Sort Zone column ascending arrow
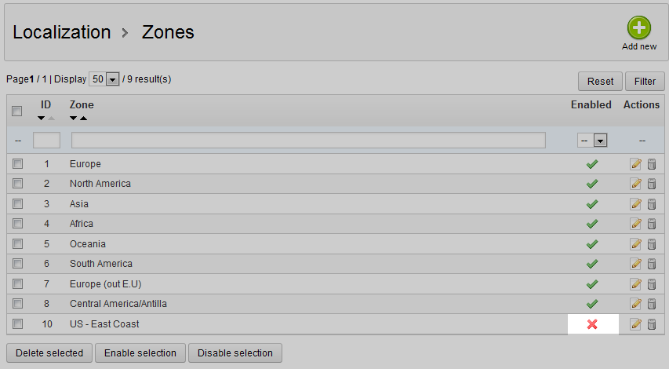This screenshot has height=369, width=669. (83, 119)
